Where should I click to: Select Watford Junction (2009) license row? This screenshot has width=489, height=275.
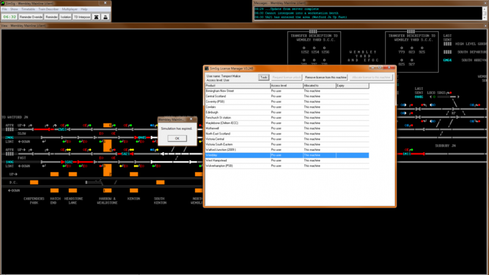287,150
